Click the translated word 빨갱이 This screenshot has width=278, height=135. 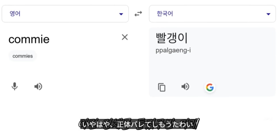172,38
